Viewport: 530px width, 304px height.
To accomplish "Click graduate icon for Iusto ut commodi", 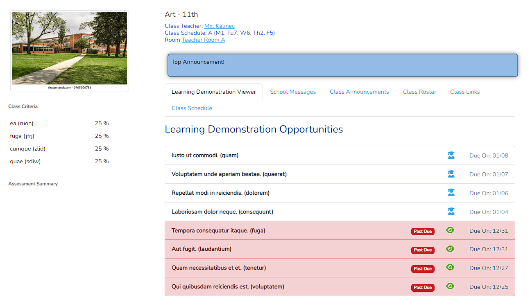I will (451, 155).
